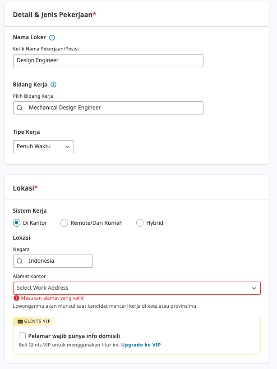Viewport: 277px width, 369px height.
Task: Open the Tipe Kerja Penuh Waktu dropdown
Action: [x=43, y=146]
